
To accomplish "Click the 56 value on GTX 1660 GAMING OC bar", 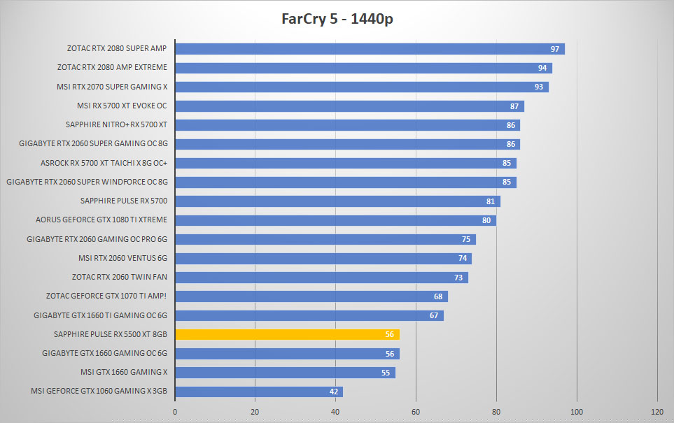I will 389,353.
